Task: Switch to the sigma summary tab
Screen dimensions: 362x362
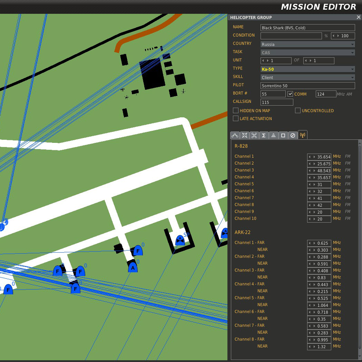Action: (264, 135)
